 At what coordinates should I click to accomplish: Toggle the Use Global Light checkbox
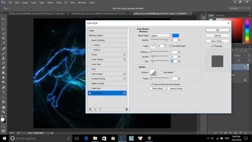click(x=170, y=46)
